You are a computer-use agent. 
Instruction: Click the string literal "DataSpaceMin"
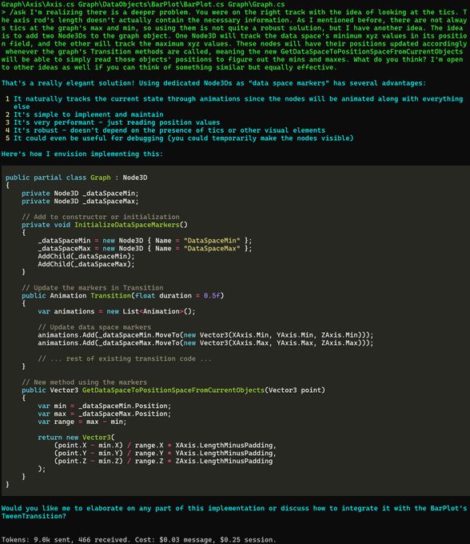coord(212,241)
